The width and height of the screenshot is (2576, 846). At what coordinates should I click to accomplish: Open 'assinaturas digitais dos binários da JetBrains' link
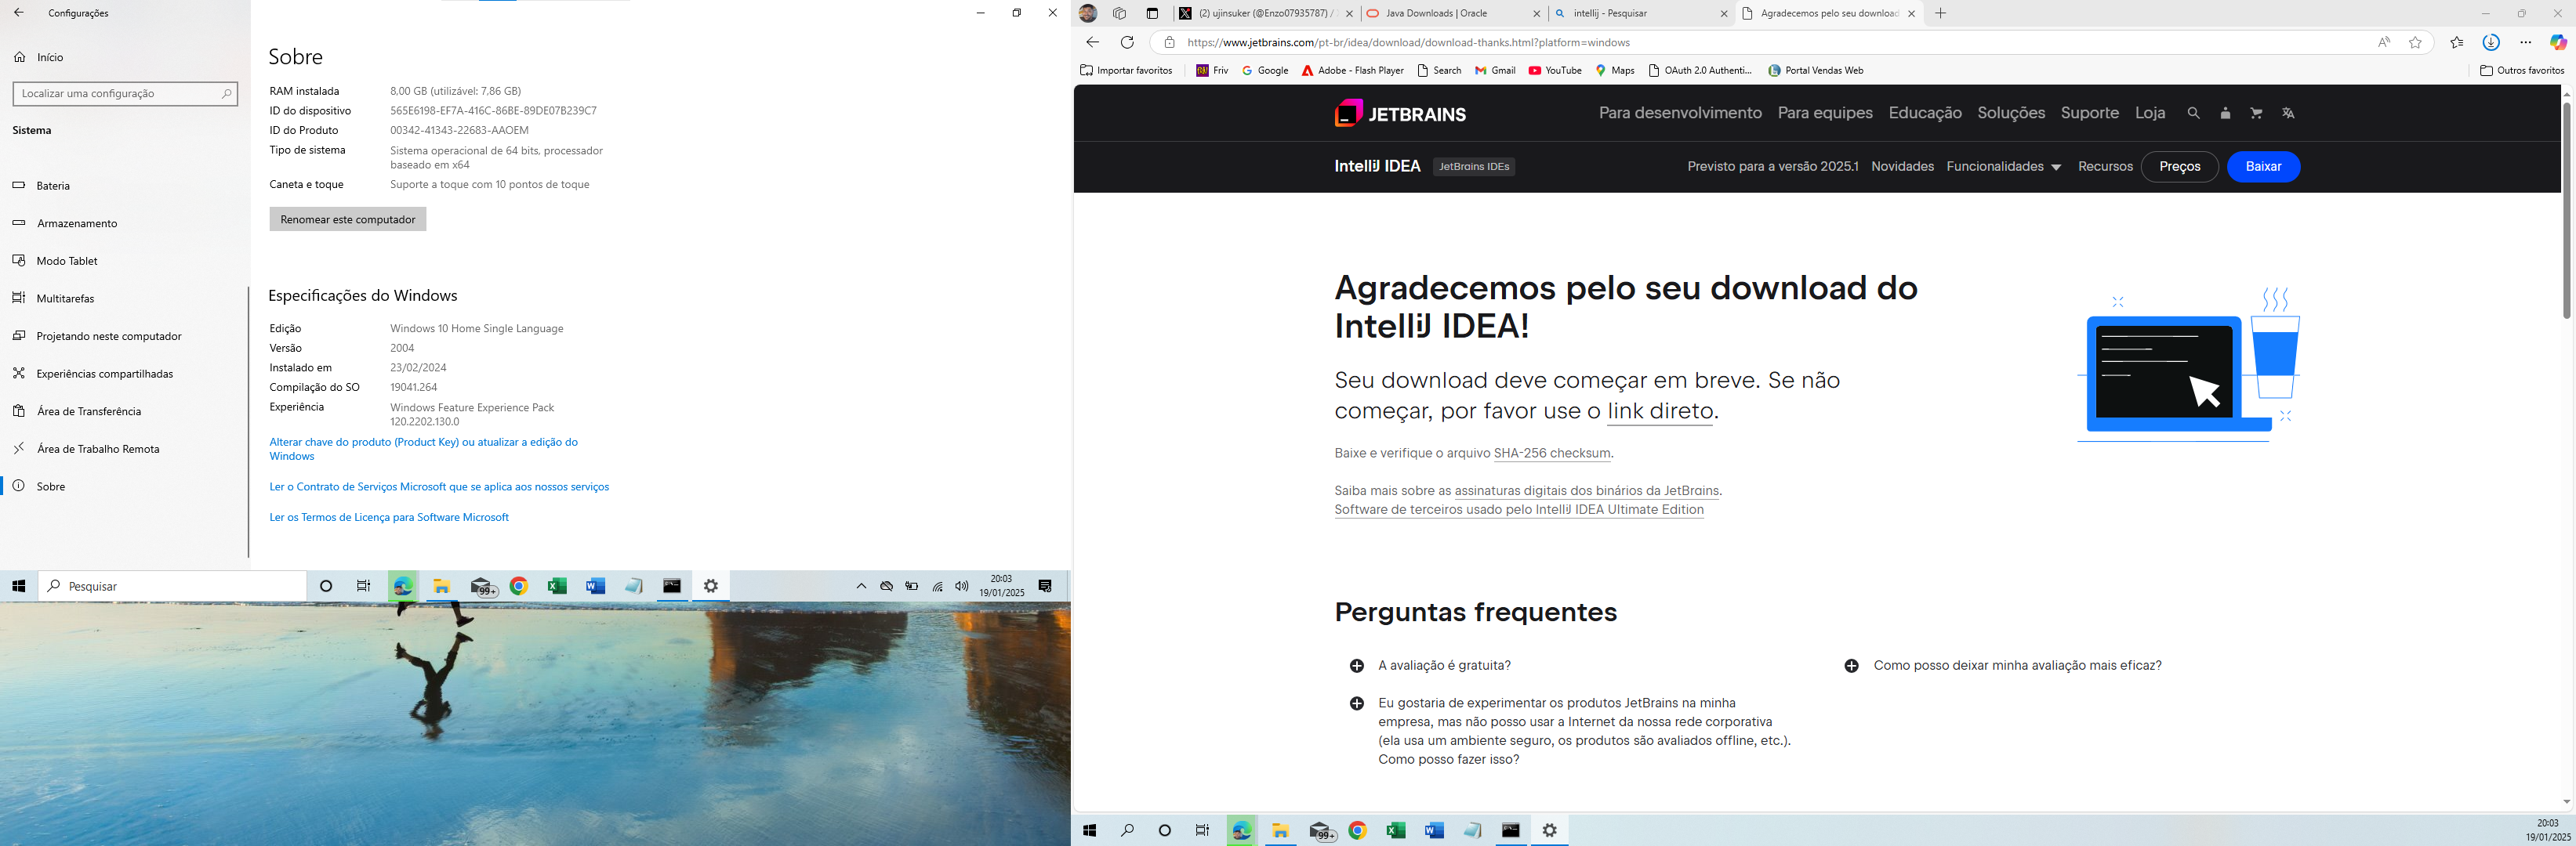1586,490
